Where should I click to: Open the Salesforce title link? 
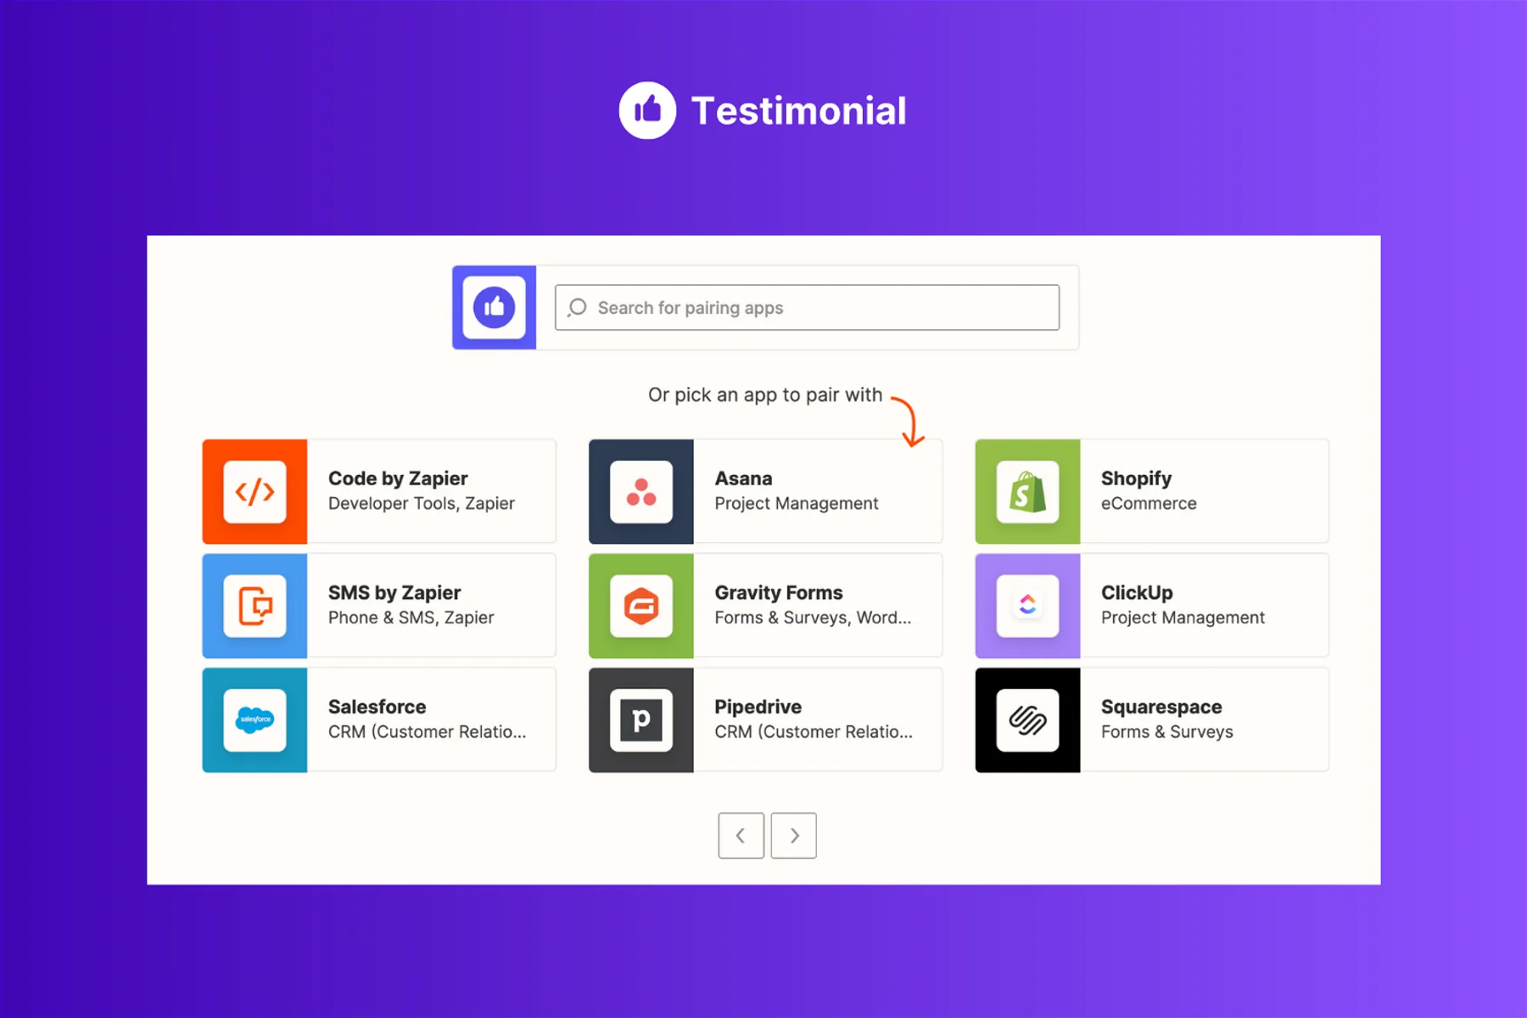[x=377, y=707]
